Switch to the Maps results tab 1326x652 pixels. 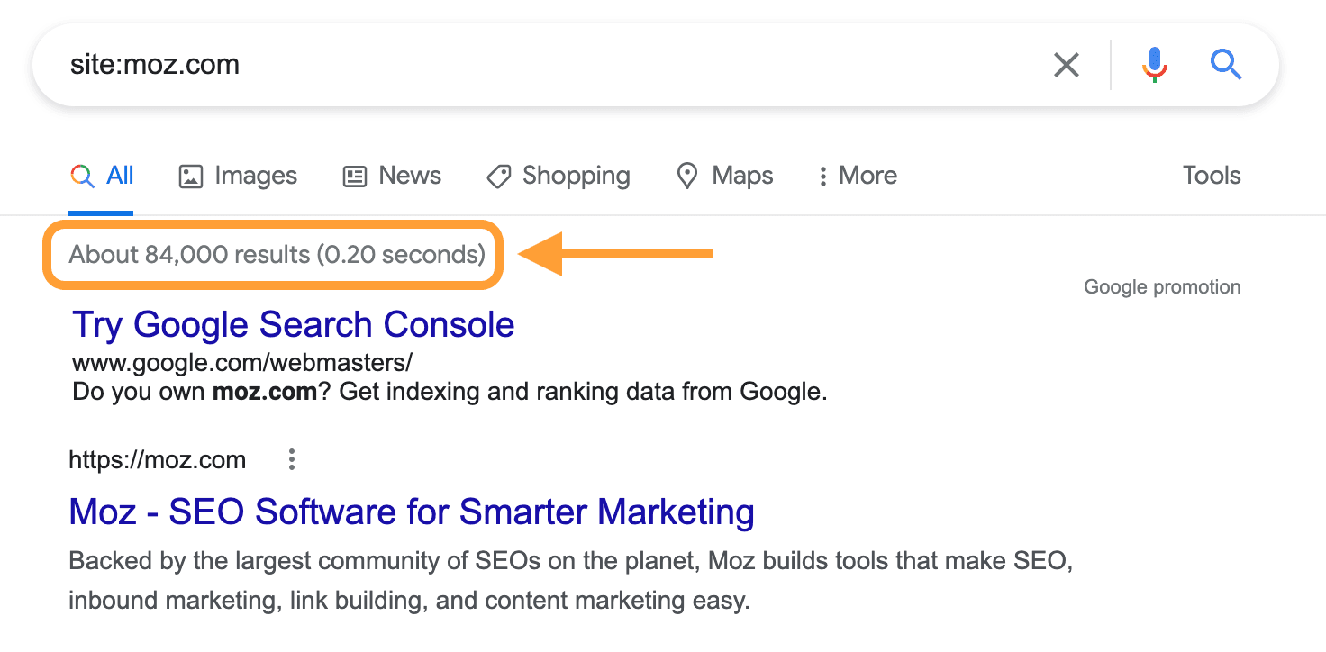tap(724, 176)
